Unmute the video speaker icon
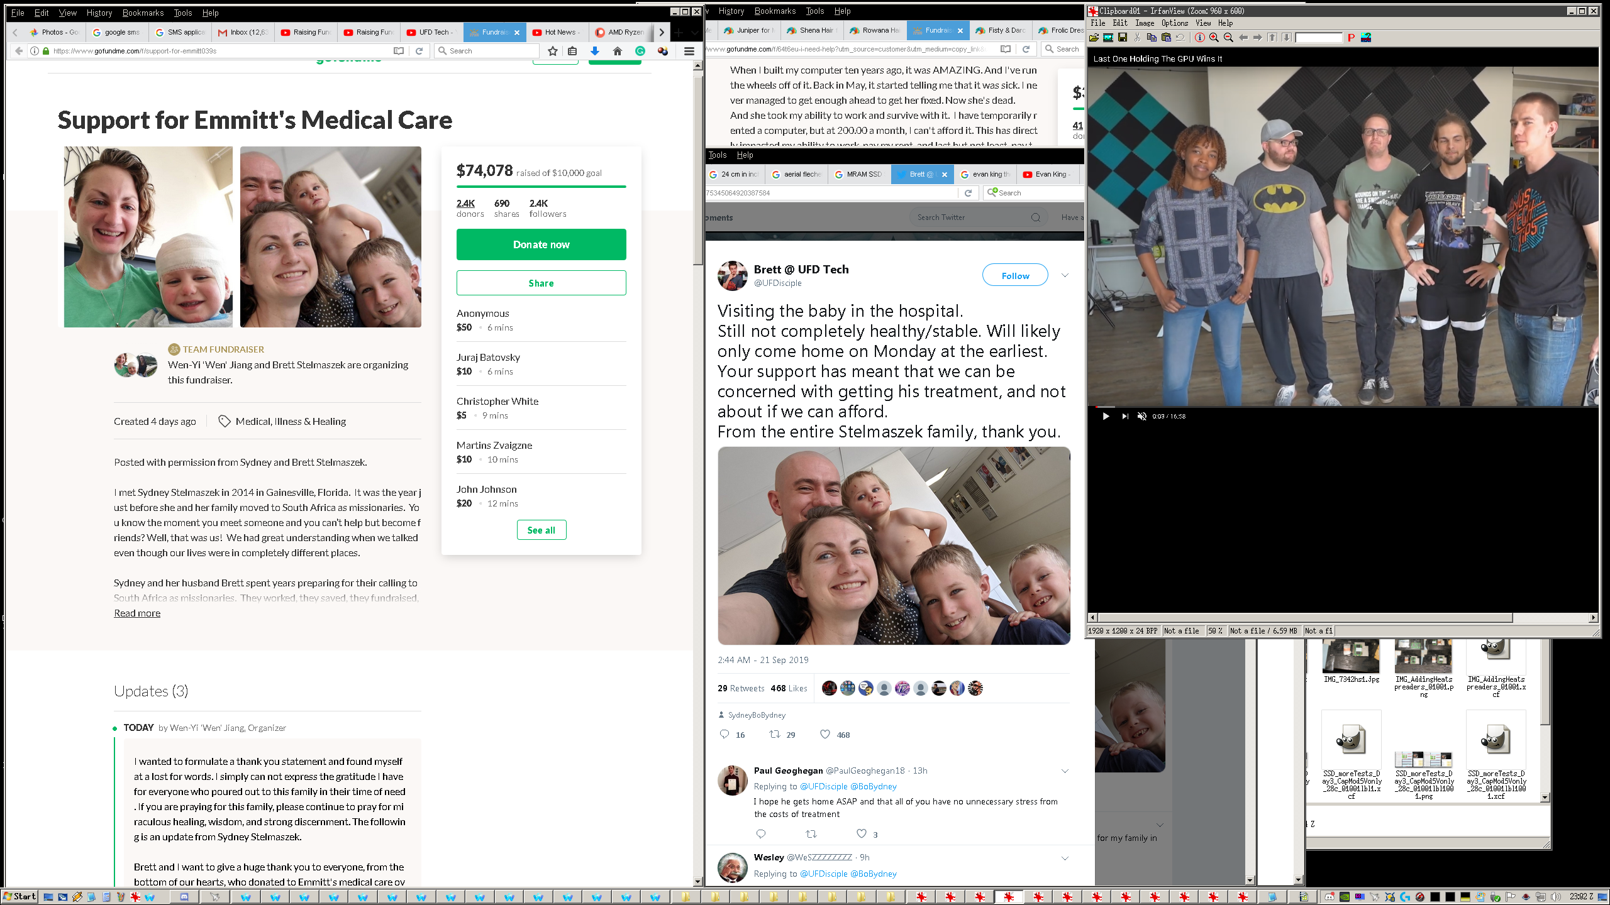 1141,416
